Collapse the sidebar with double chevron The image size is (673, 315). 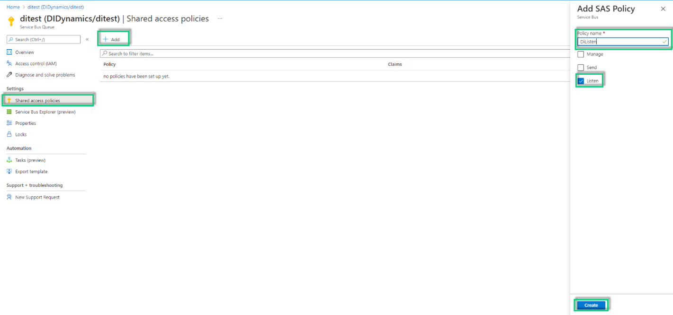(x=87, y=39)
